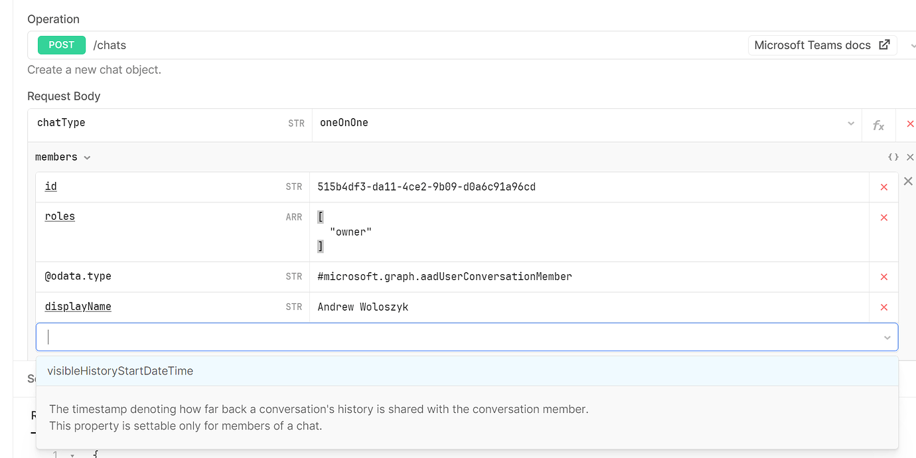The height and width of the screenshot is (458, 916).
Task: Expand the operation selector chevron
Action: pyautogui.click(x=913, y=46)
